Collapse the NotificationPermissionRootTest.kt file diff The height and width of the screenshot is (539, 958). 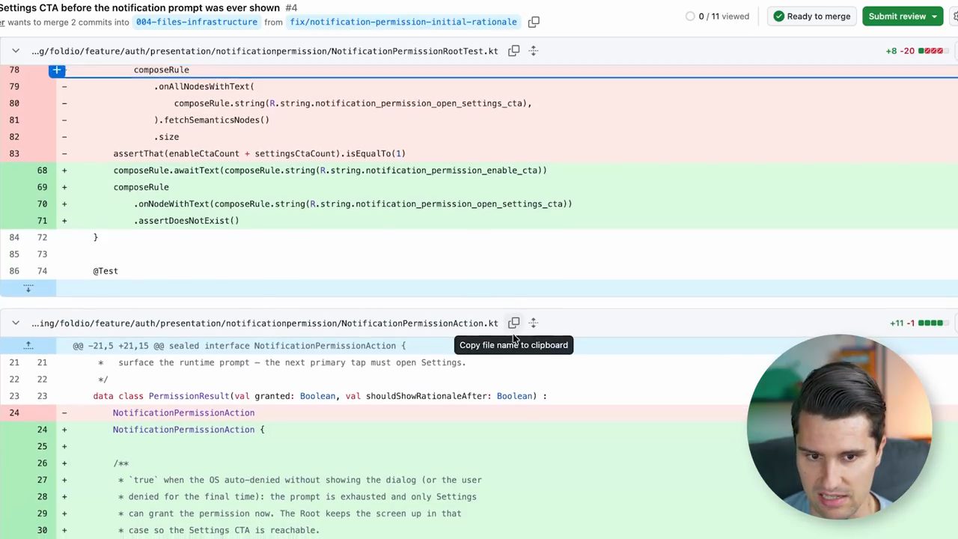[x=16, y=51]
